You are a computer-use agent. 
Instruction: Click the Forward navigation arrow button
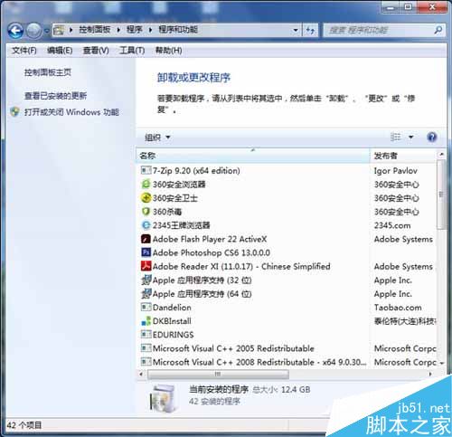[x=33, y=31]
